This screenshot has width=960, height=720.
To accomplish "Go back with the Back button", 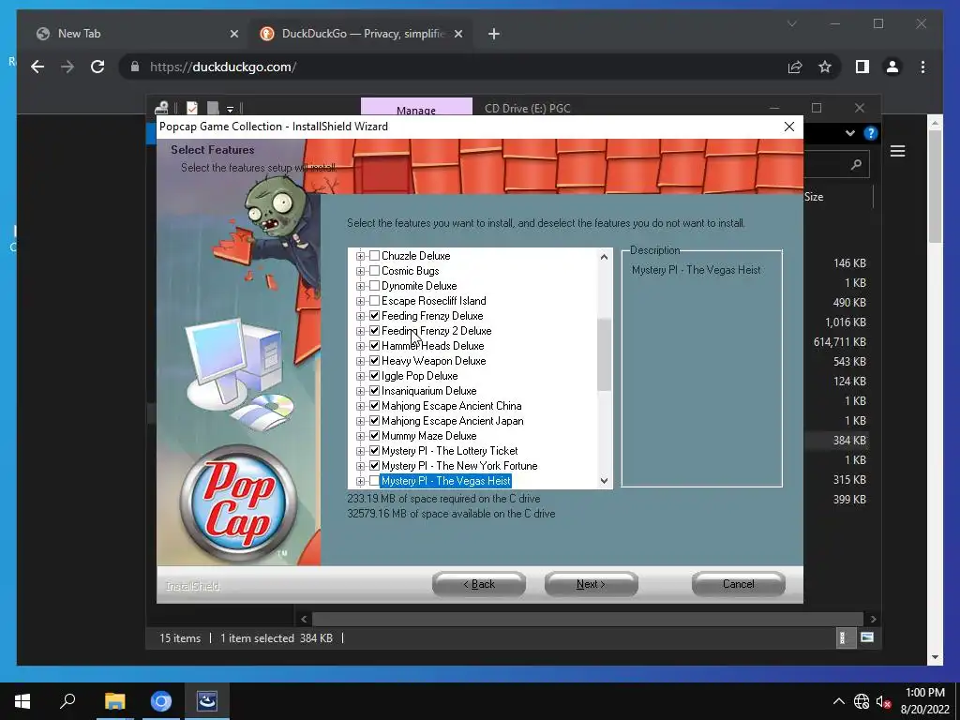I will 479,584.
